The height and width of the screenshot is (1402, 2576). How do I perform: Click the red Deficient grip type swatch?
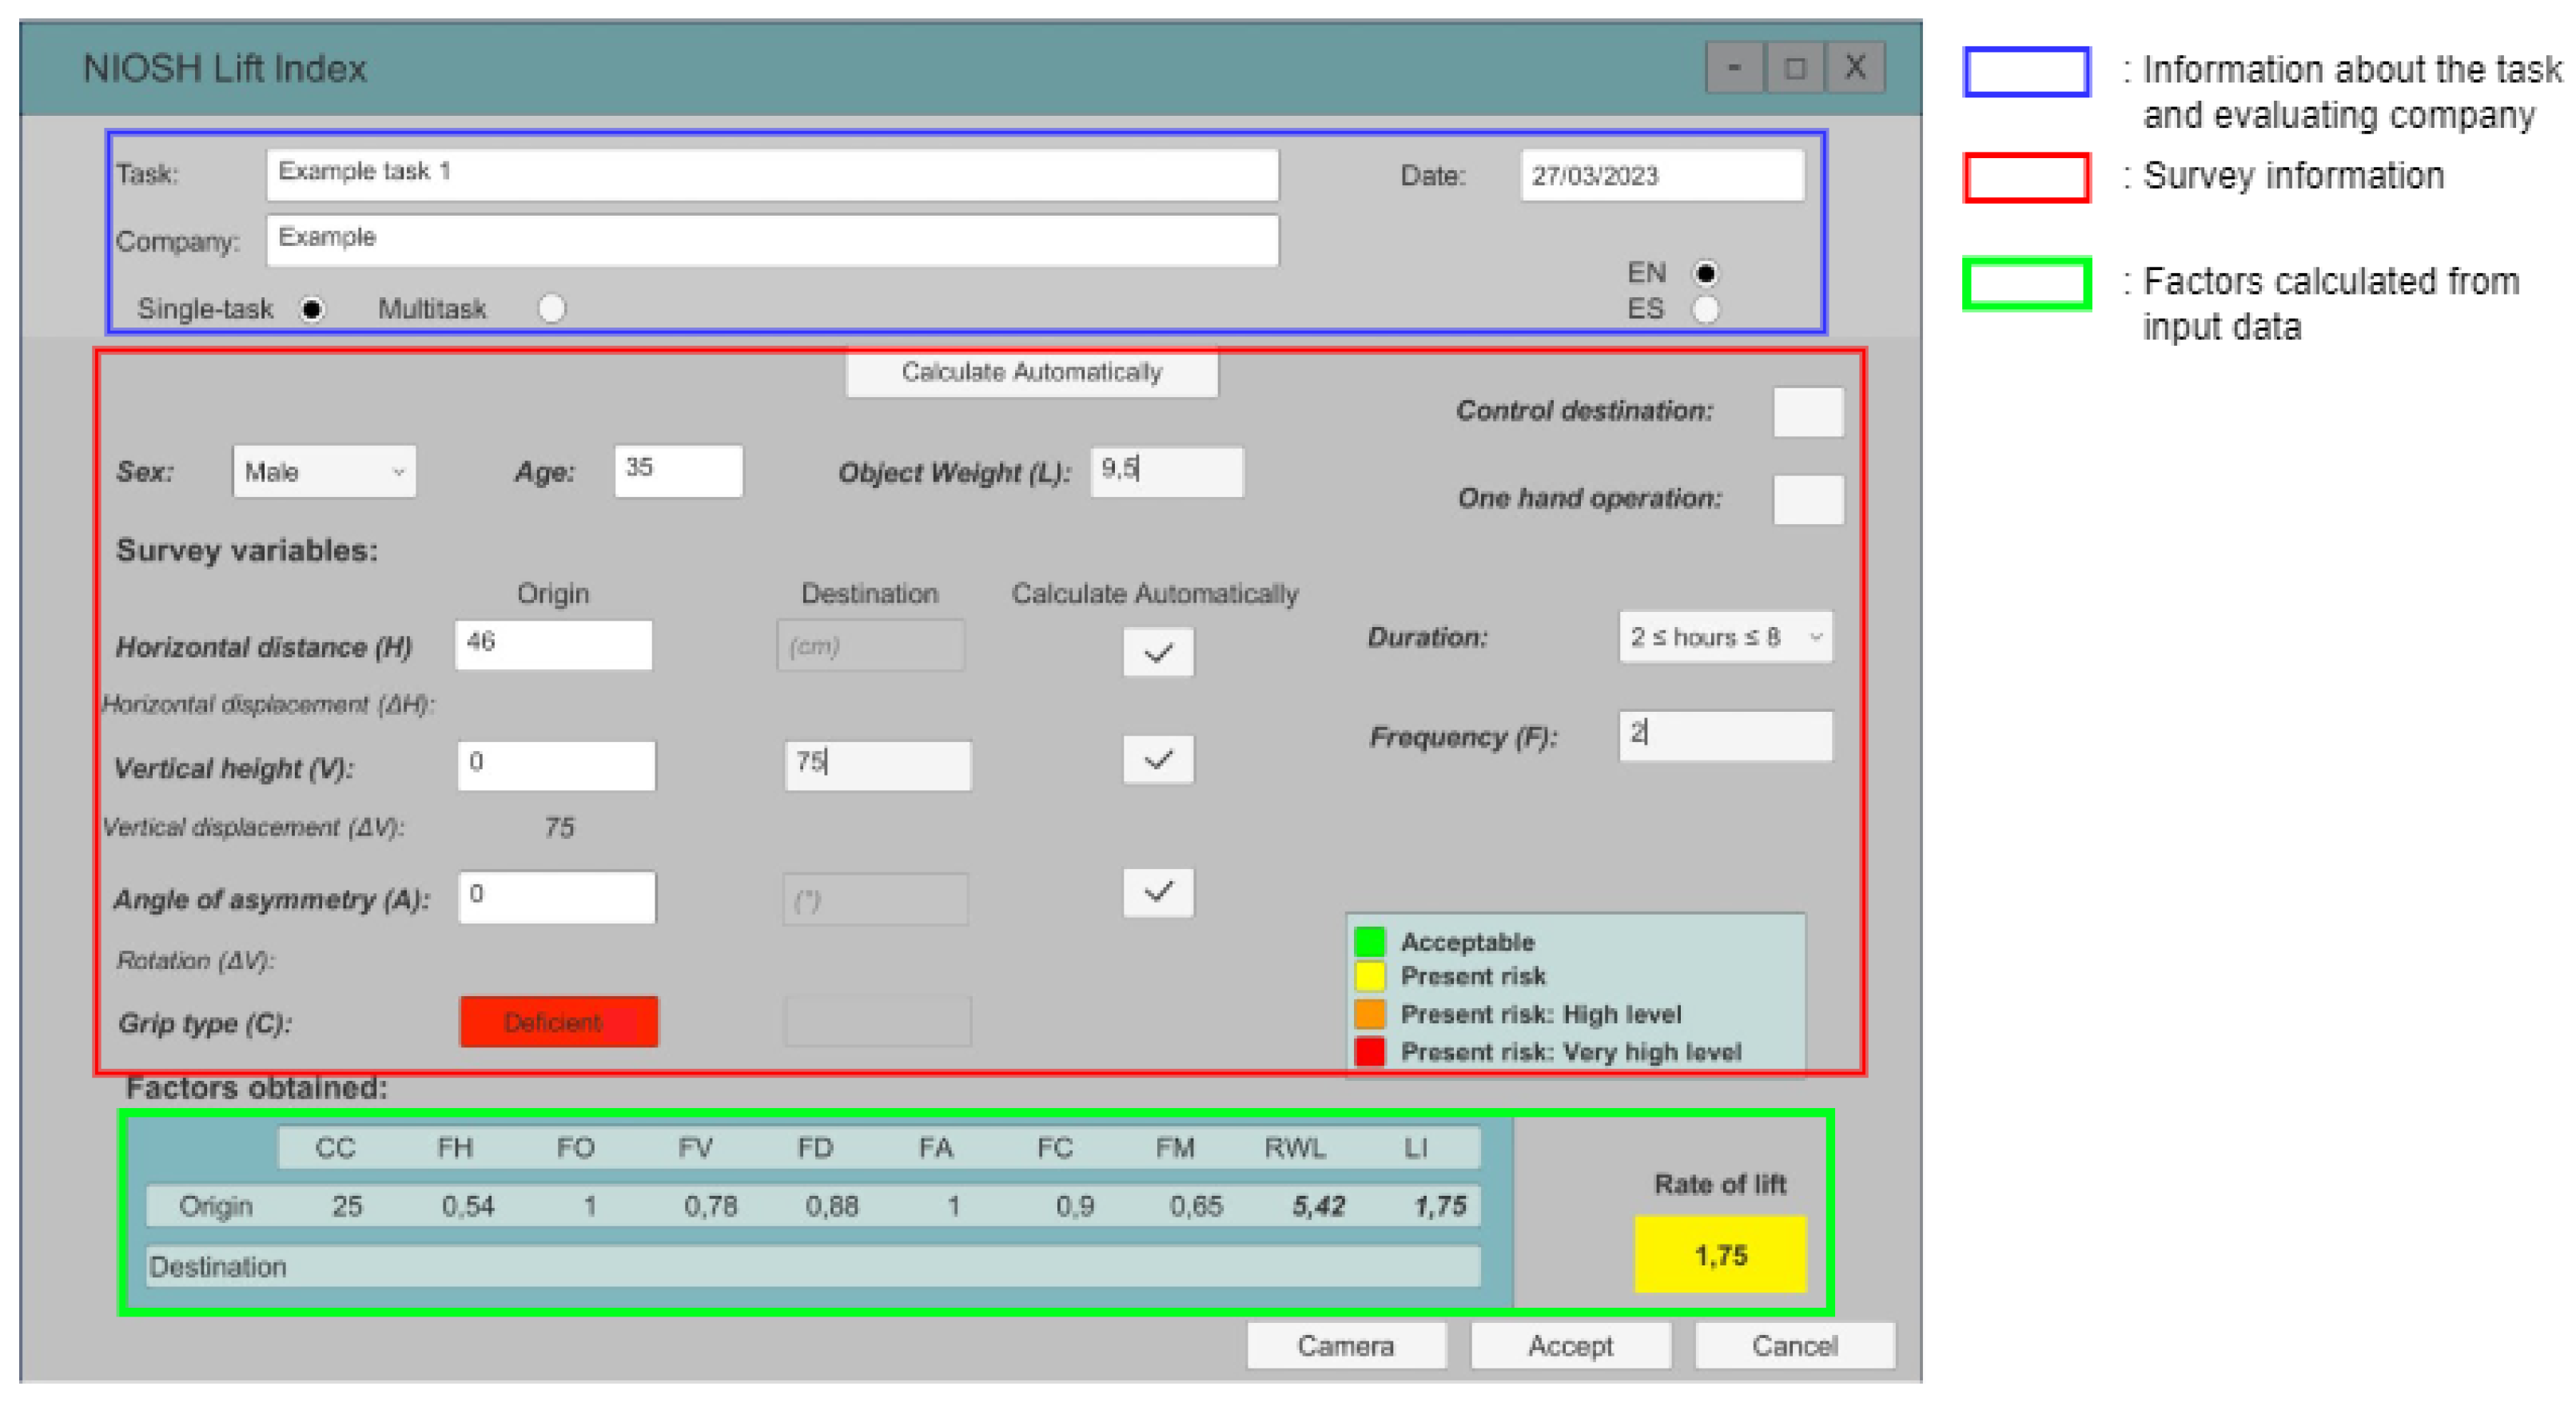pyautogui.click(x=558, y=1021)
